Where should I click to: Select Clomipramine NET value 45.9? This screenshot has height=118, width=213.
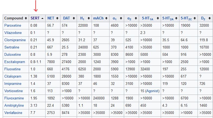click(50, 40)
